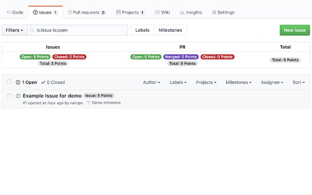Check the select-all issues checkbox
Viewport: 312px width, 195px height.
click(9, 81)
